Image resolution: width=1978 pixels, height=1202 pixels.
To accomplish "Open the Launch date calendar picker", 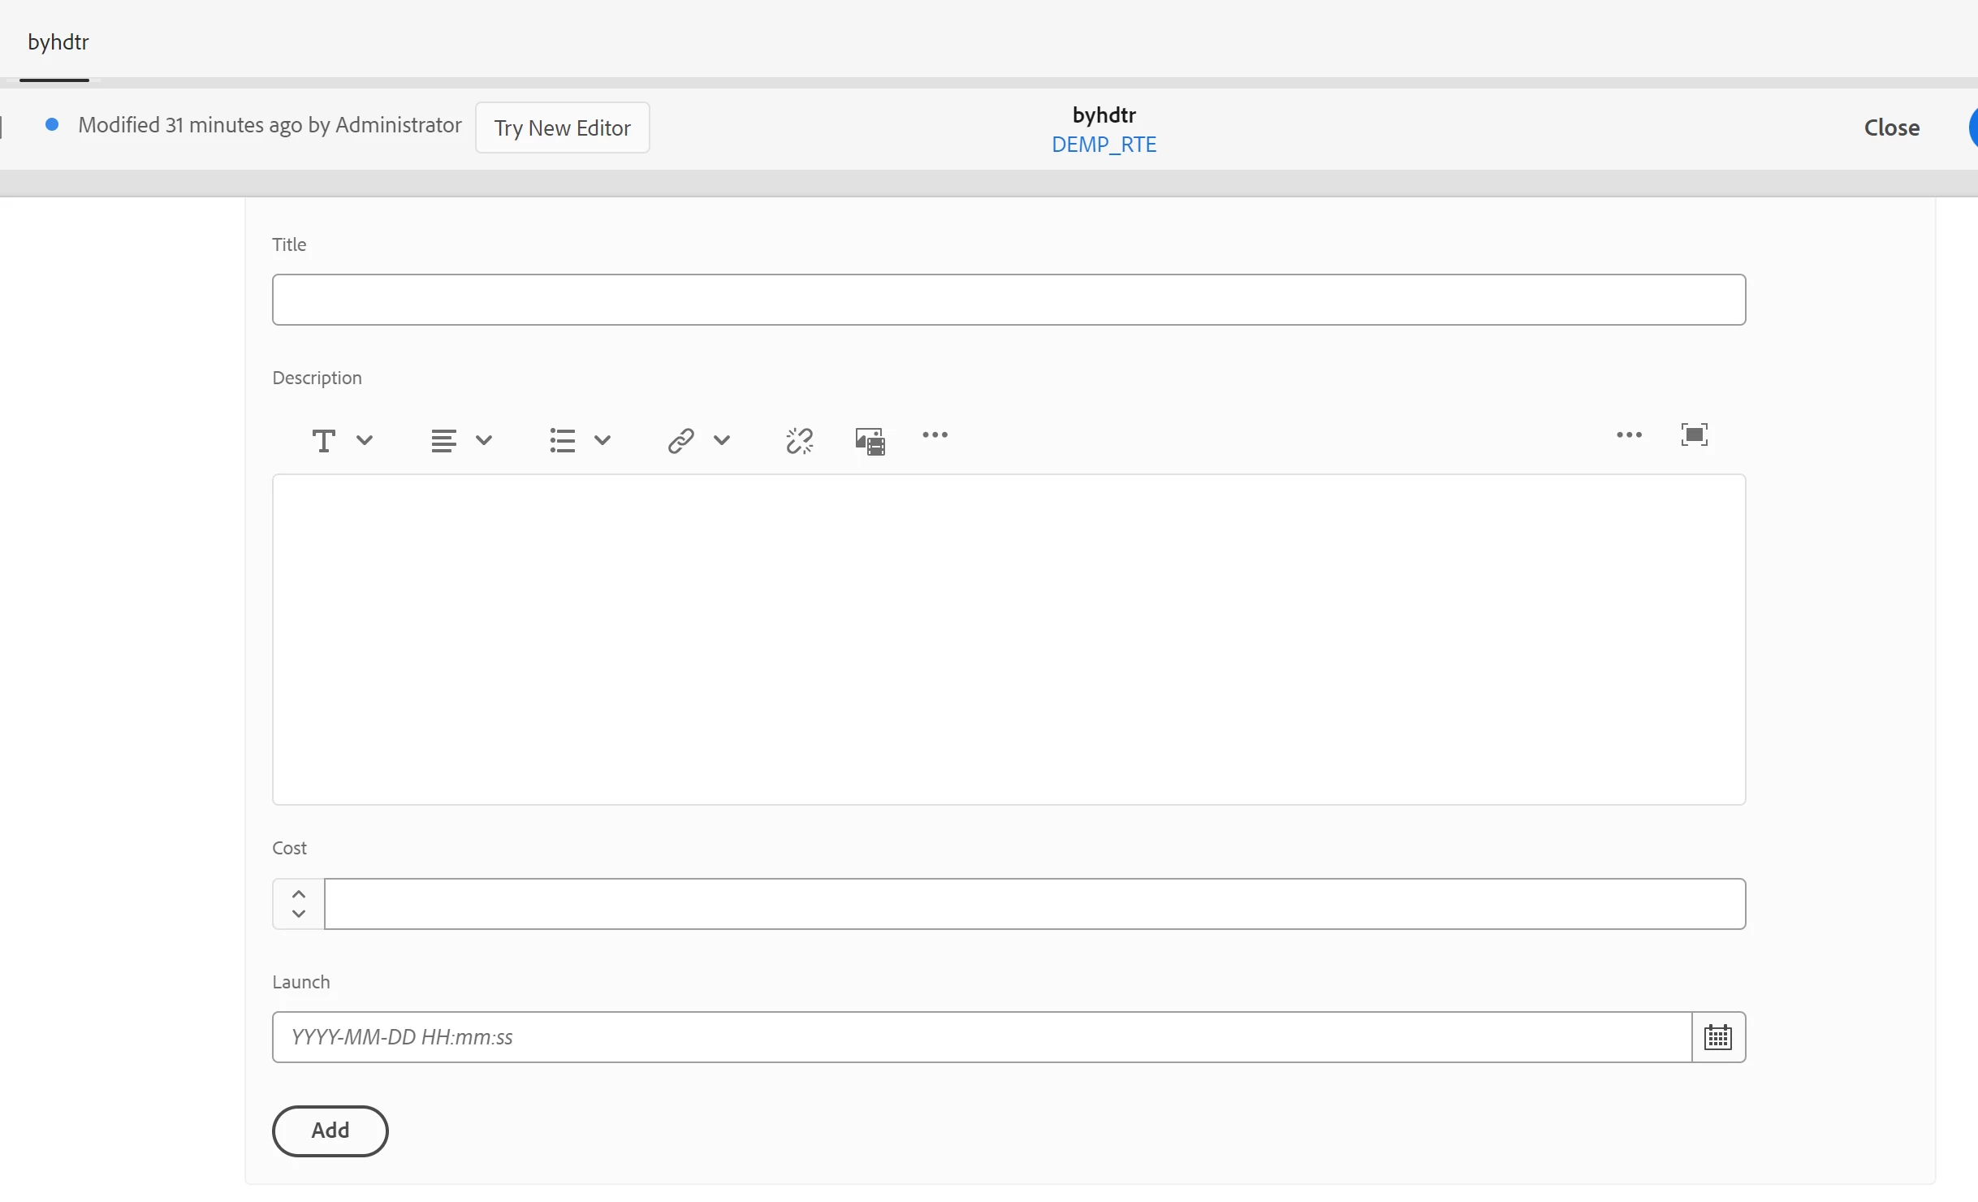I will tap(1718, 1037).
